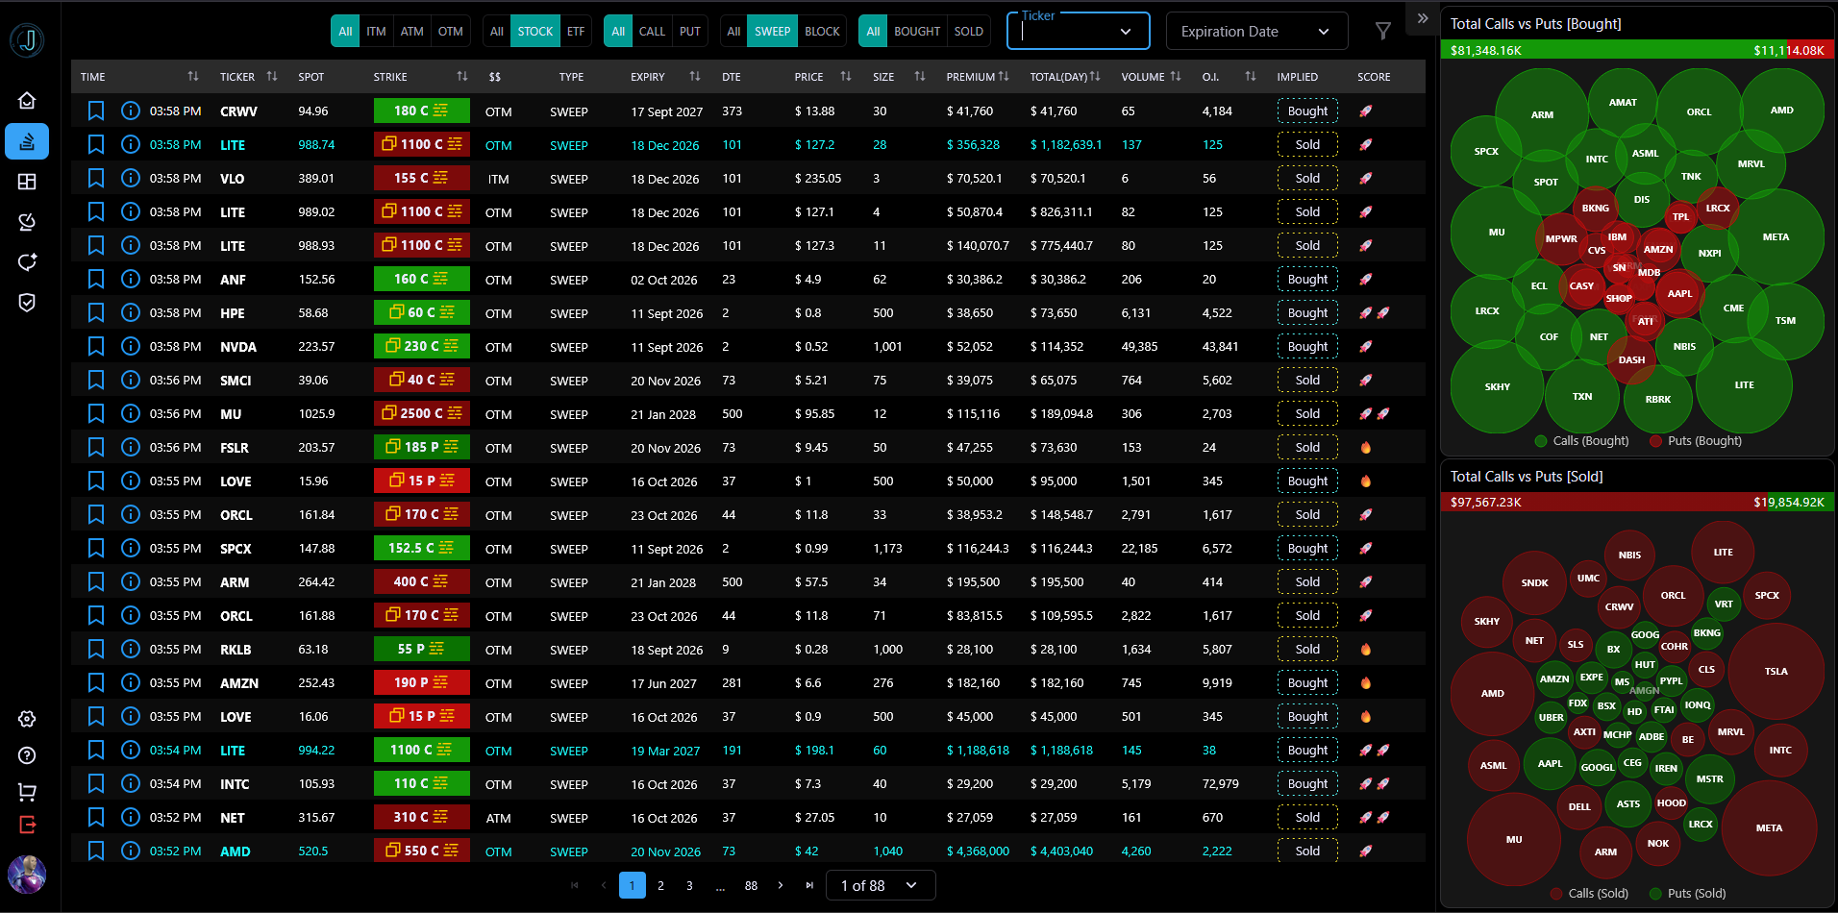
Task: Go to page 3
Action: pyautogui.click(x=689, y=885)
